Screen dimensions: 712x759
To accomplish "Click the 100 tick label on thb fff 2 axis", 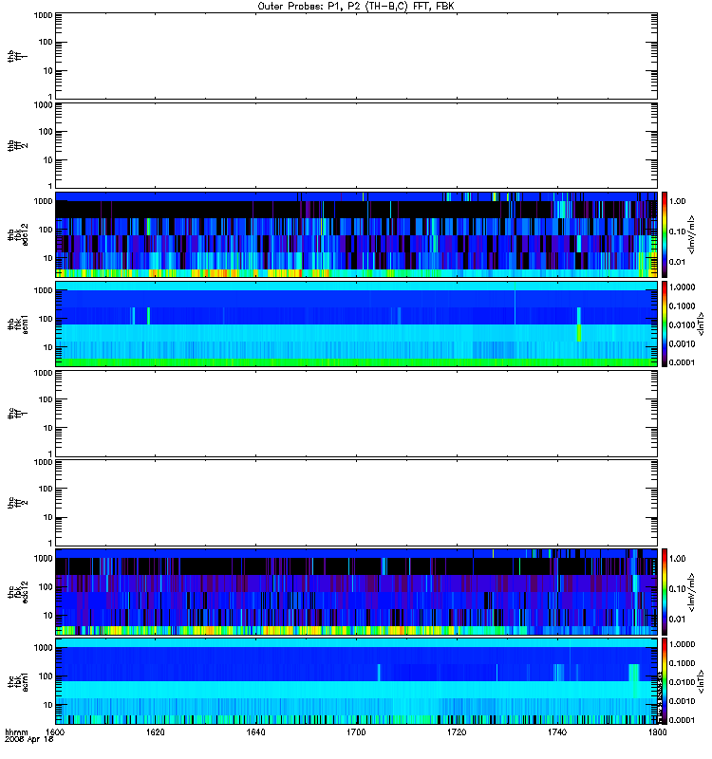I will pos(46,132).
